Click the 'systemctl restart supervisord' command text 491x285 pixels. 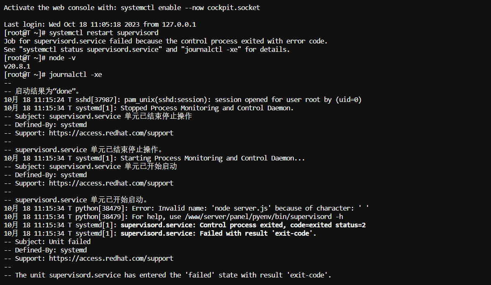(x=104, y=33)
